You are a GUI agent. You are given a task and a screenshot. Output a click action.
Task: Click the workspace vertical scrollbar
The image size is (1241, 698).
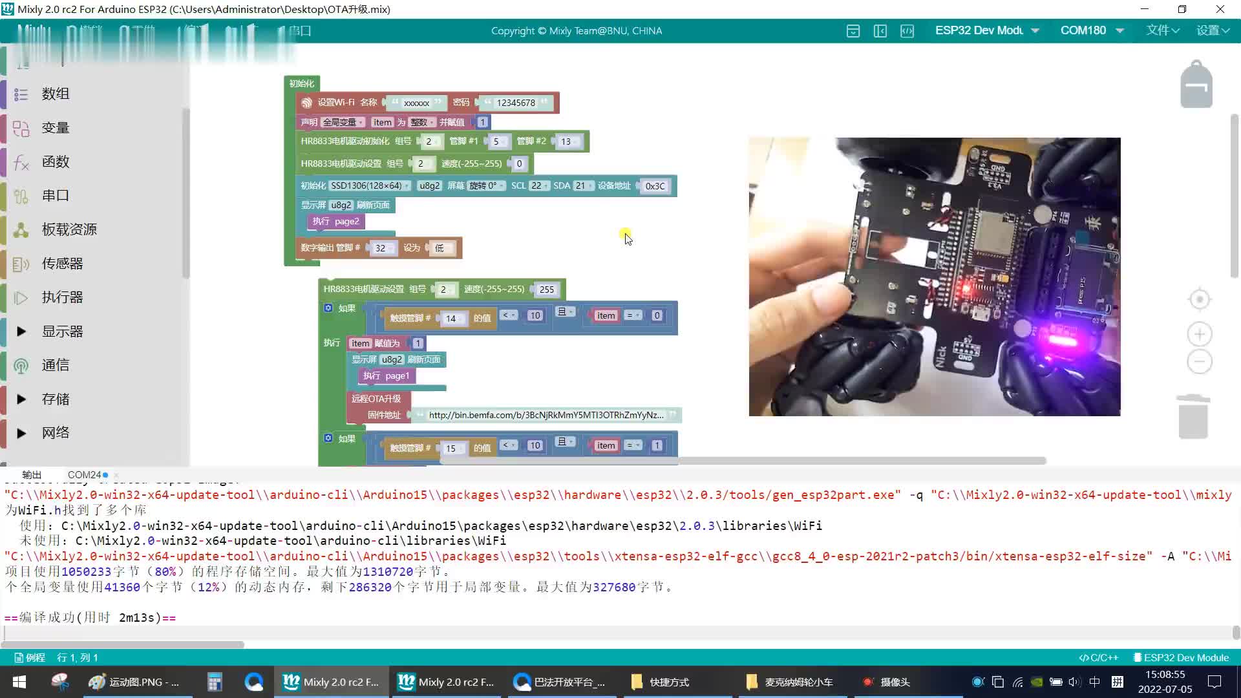[1234, 196]
